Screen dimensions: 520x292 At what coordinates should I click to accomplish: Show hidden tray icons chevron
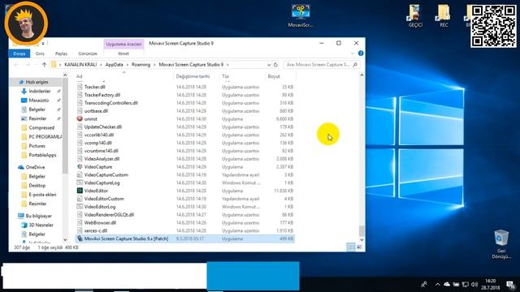click(437, 285)
